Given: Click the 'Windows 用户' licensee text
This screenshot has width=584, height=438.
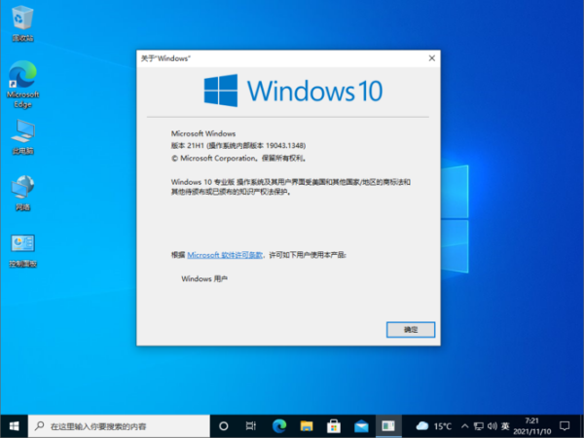Looking at the screenshot, I should pos(204,279).
